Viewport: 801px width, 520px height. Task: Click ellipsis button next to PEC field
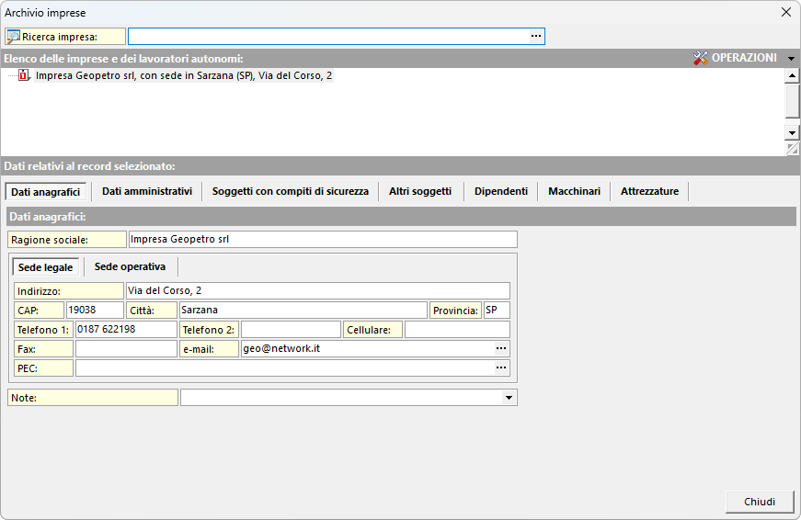(x=501, y=367)
